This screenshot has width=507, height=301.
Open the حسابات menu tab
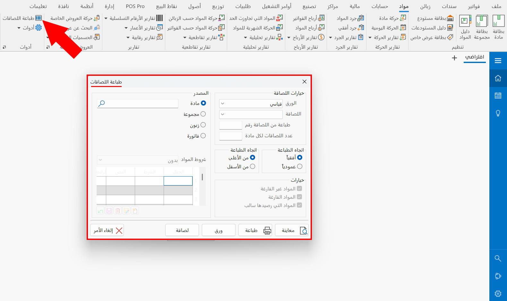click(380, 6)
